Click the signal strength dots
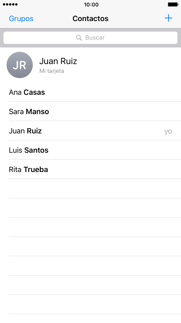This screenshot has height=323, width=181. pos(10,4)
